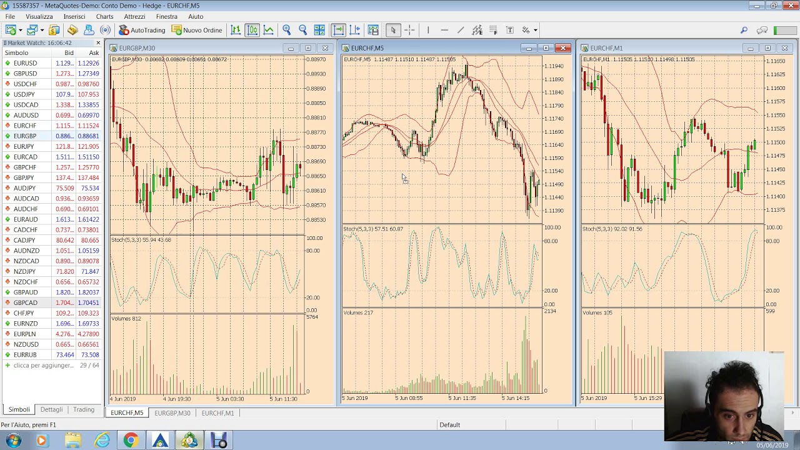Select the GBPCAD row in Market Watch

click(52, 302)
